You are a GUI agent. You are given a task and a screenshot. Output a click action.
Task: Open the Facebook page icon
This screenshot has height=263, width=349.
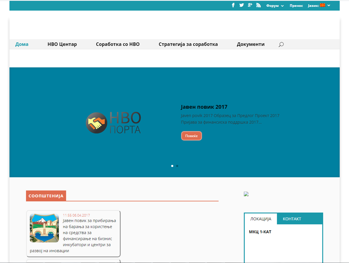point(233,5)
